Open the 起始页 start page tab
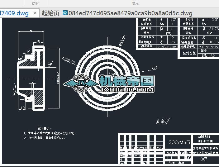This screenshot has width=219, height=167. (50, 13)
